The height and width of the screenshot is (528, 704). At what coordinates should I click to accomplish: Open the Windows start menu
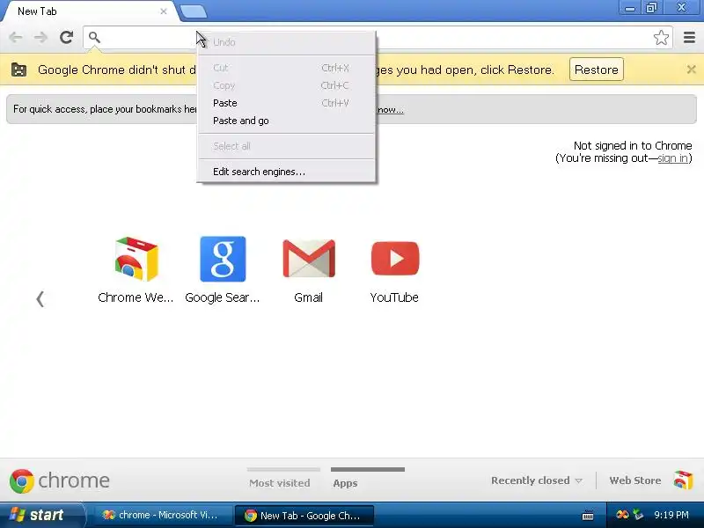40,515
